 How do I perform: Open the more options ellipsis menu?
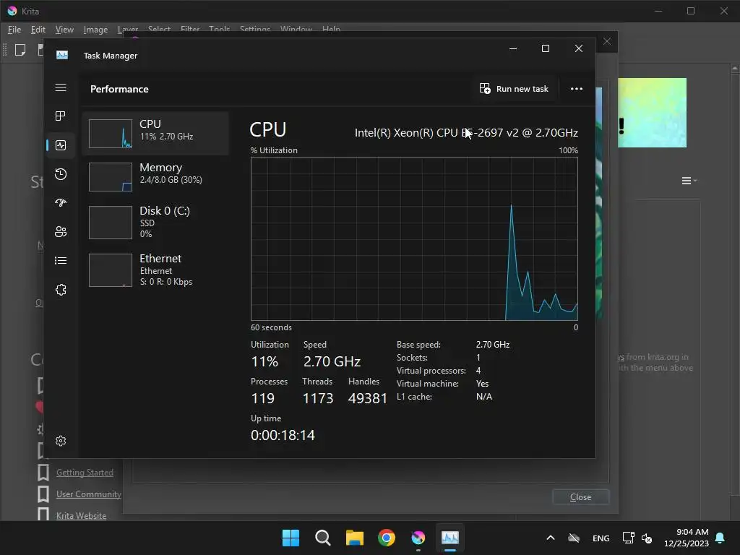point(576,89)
